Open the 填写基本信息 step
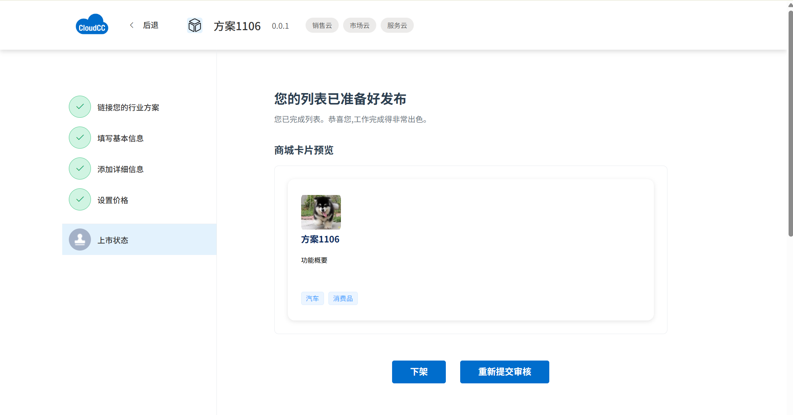The image size is (793, 415). point(120,138)
